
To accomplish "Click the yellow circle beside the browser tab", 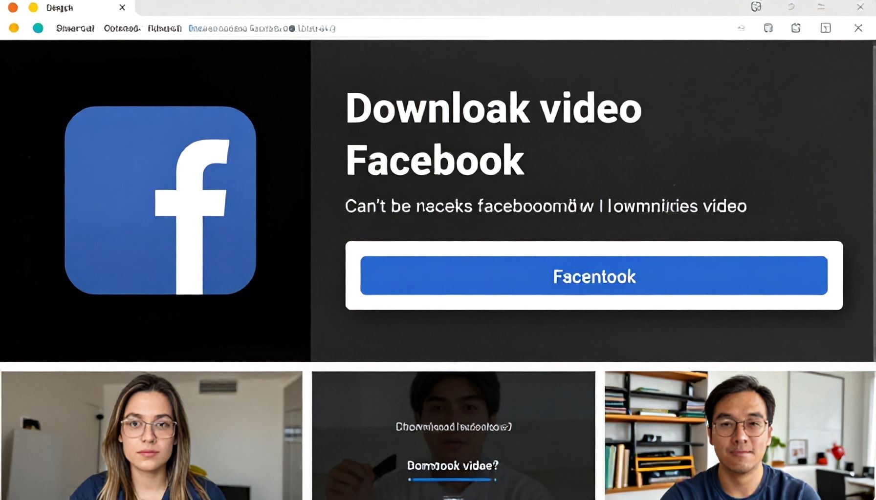I will pos(33,7).
